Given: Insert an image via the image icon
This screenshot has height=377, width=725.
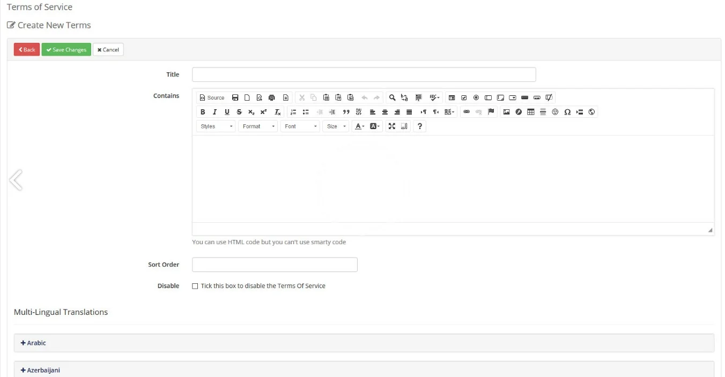Looking at the screenshot, I should (x=506, y=112).
